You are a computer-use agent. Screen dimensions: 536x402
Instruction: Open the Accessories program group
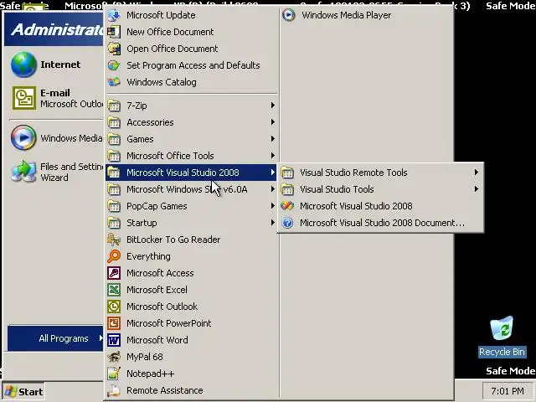point(191,122)
